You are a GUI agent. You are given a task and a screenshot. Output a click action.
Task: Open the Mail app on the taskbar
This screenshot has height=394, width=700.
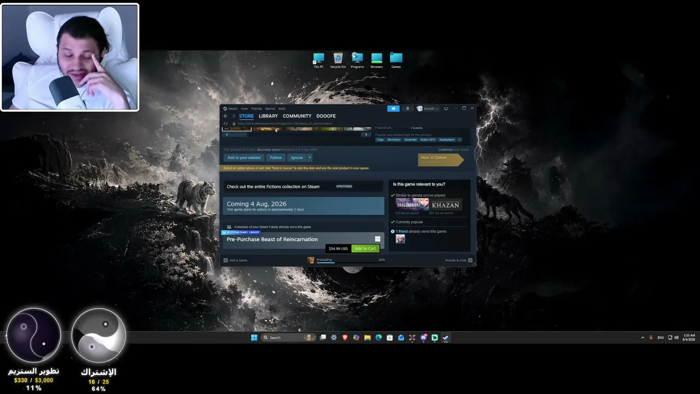(x=401, y=338)
